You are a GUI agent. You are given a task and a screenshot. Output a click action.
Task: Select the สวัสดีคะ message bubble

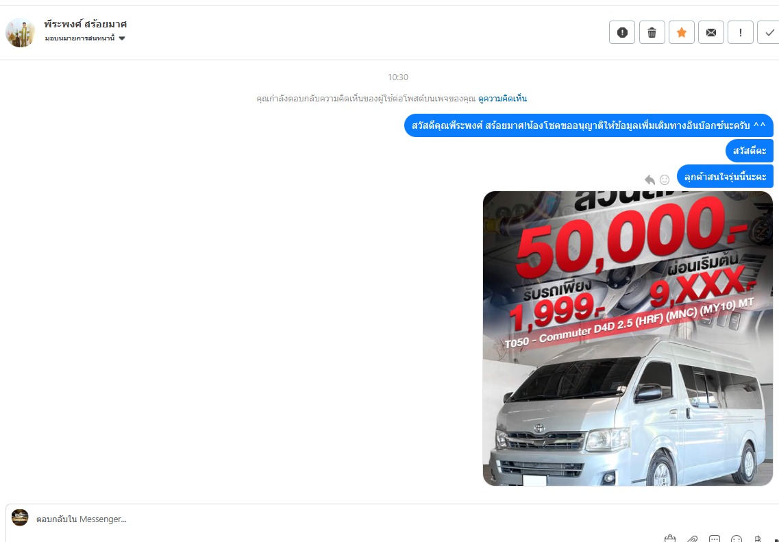(x=749, y=151)
